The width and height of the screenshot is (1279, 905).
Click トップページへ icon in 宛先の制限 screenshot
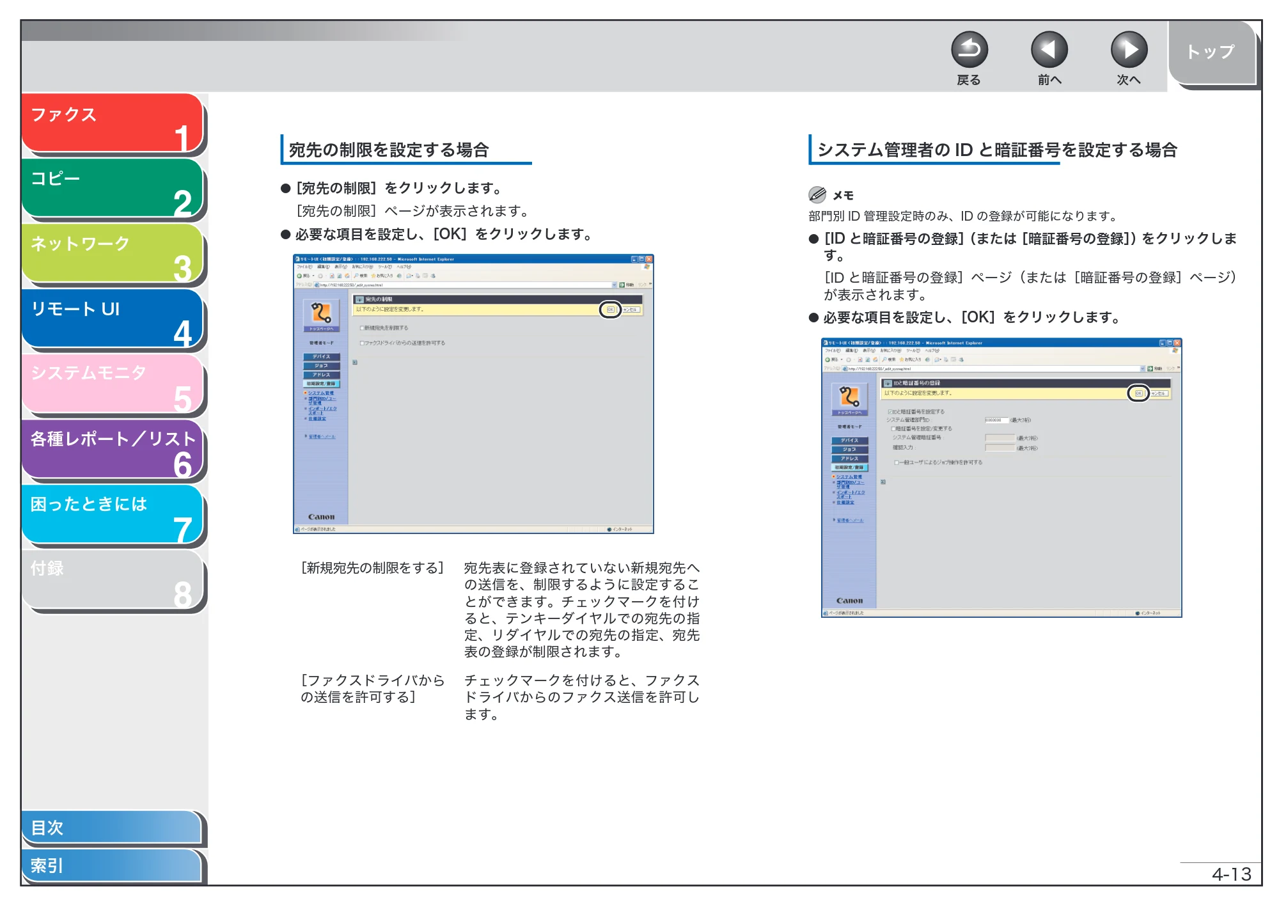(x=321, y=315)
